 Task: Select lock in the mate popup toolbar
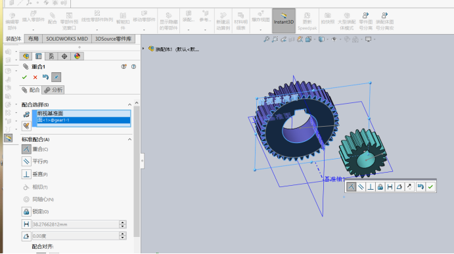(380, 187)
